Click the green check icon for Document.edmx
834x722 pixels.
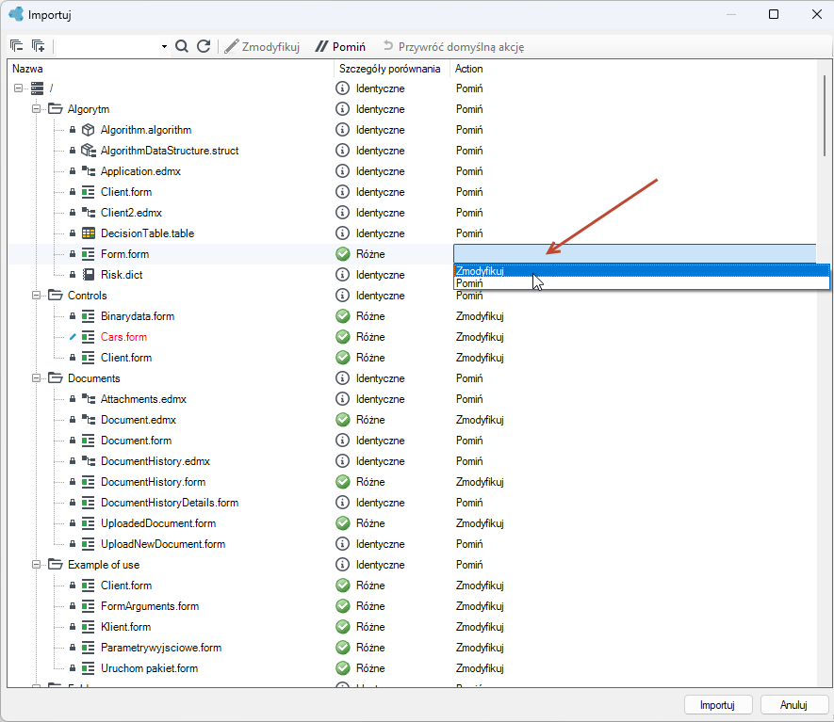click(x=343, y=420)
